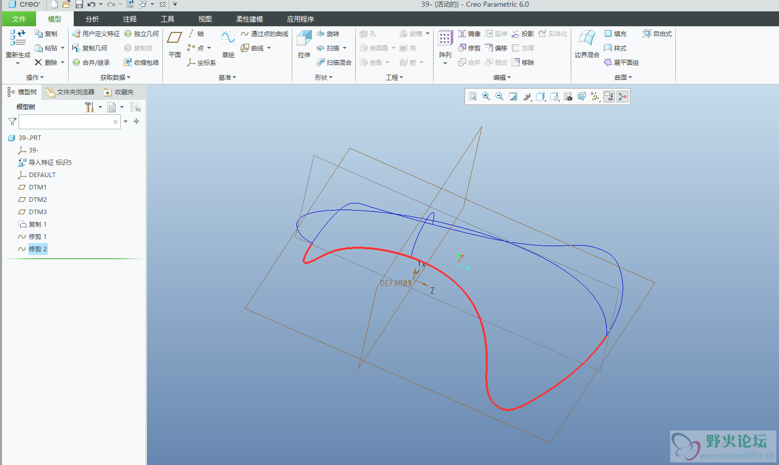Expand the Surfaces (曲面) group
779x465 pixels.
(623, 77)
